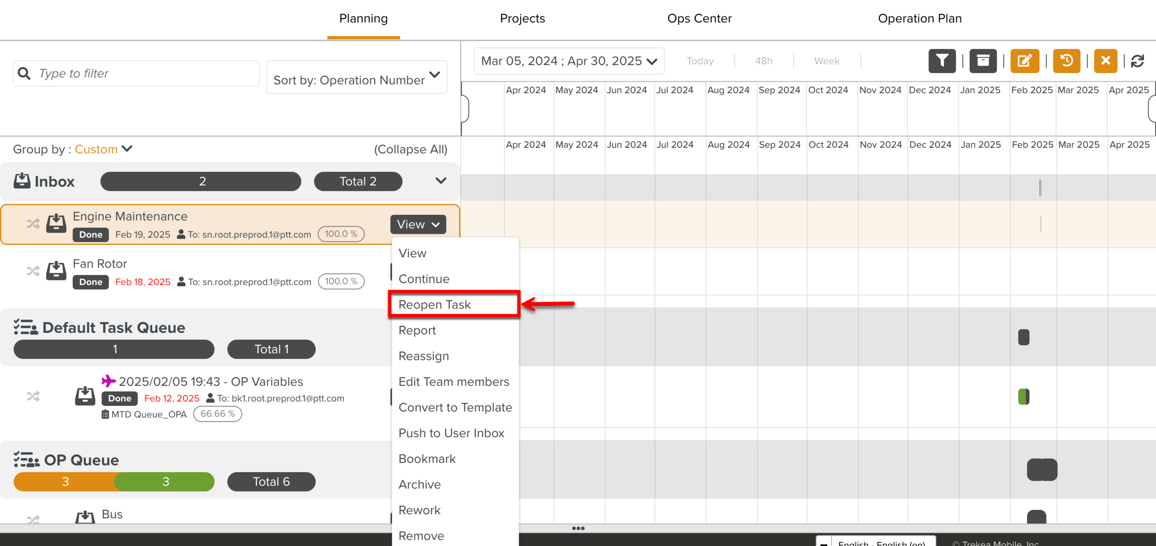The image size is (1156, 546).
Task: Click the orange edit pencil icon
Action: pyautogui.click(x=1024, y=61)
